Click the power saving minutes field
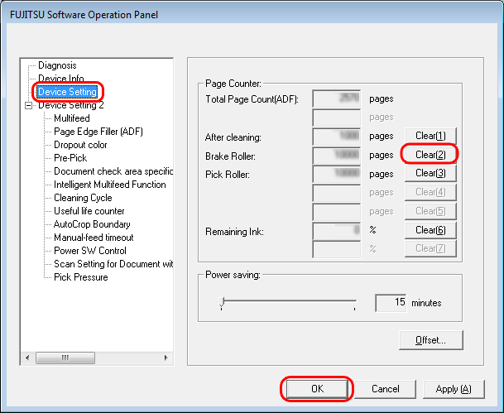 (391, 302)
